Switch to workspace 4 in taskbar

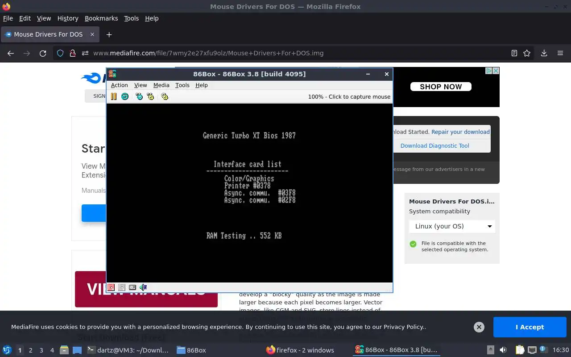[52, 350]
